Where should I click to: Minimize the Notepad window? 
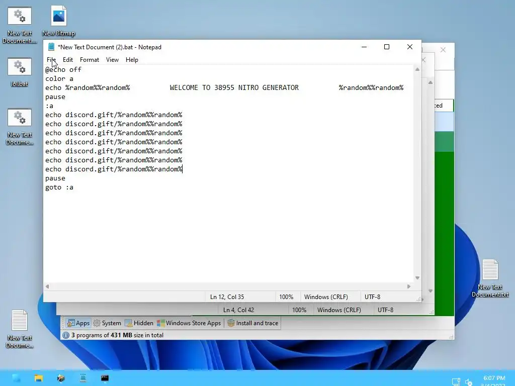point(364,47)
